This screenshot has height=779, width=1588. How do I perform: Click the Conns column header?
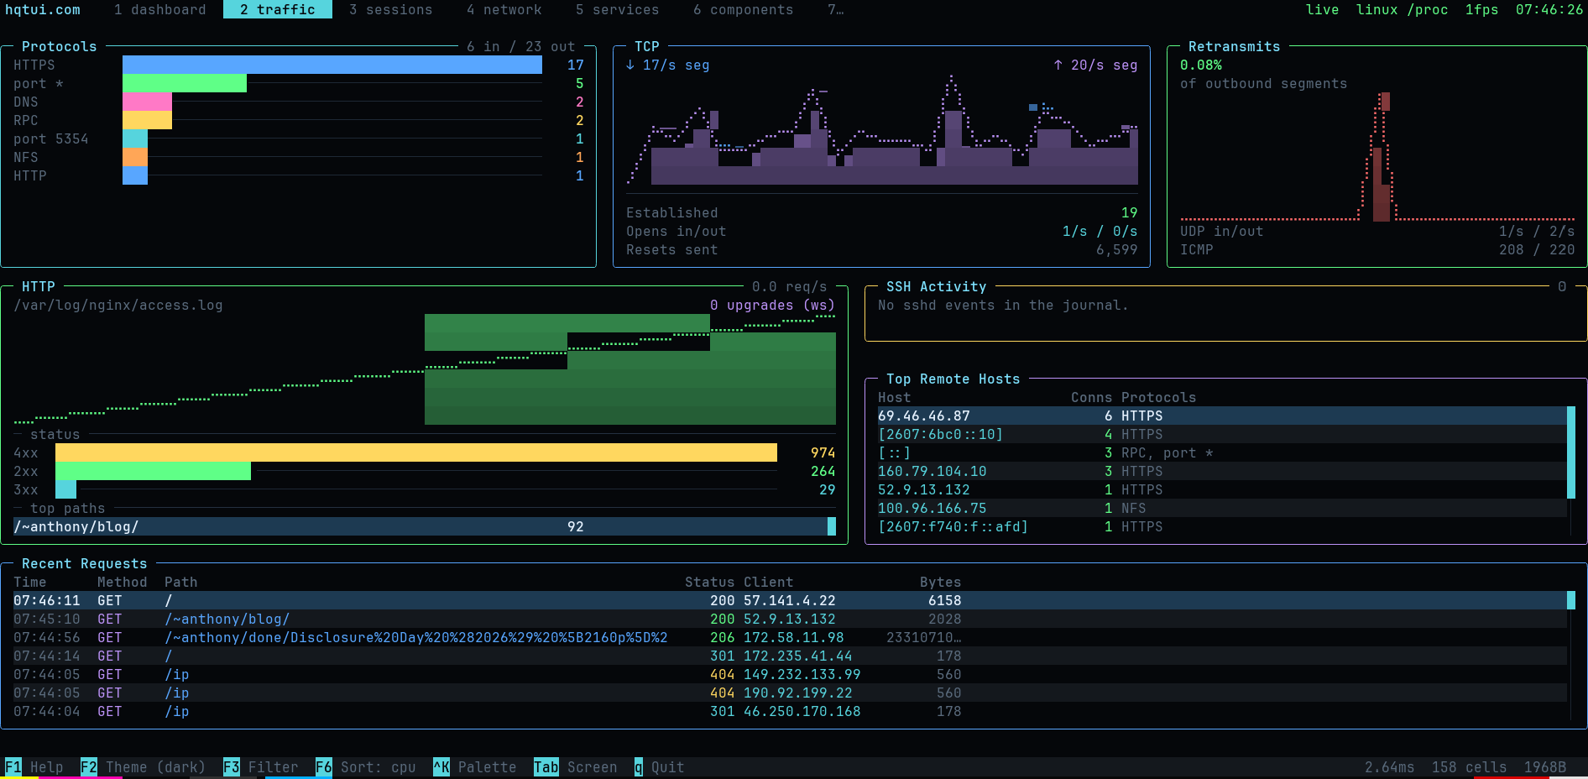(x=1092, y=397)
